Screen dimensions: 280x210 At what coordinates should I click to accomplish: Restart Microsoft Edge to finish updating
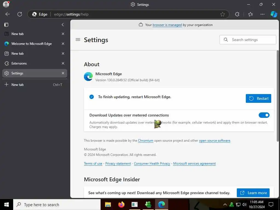click(258, 98)
